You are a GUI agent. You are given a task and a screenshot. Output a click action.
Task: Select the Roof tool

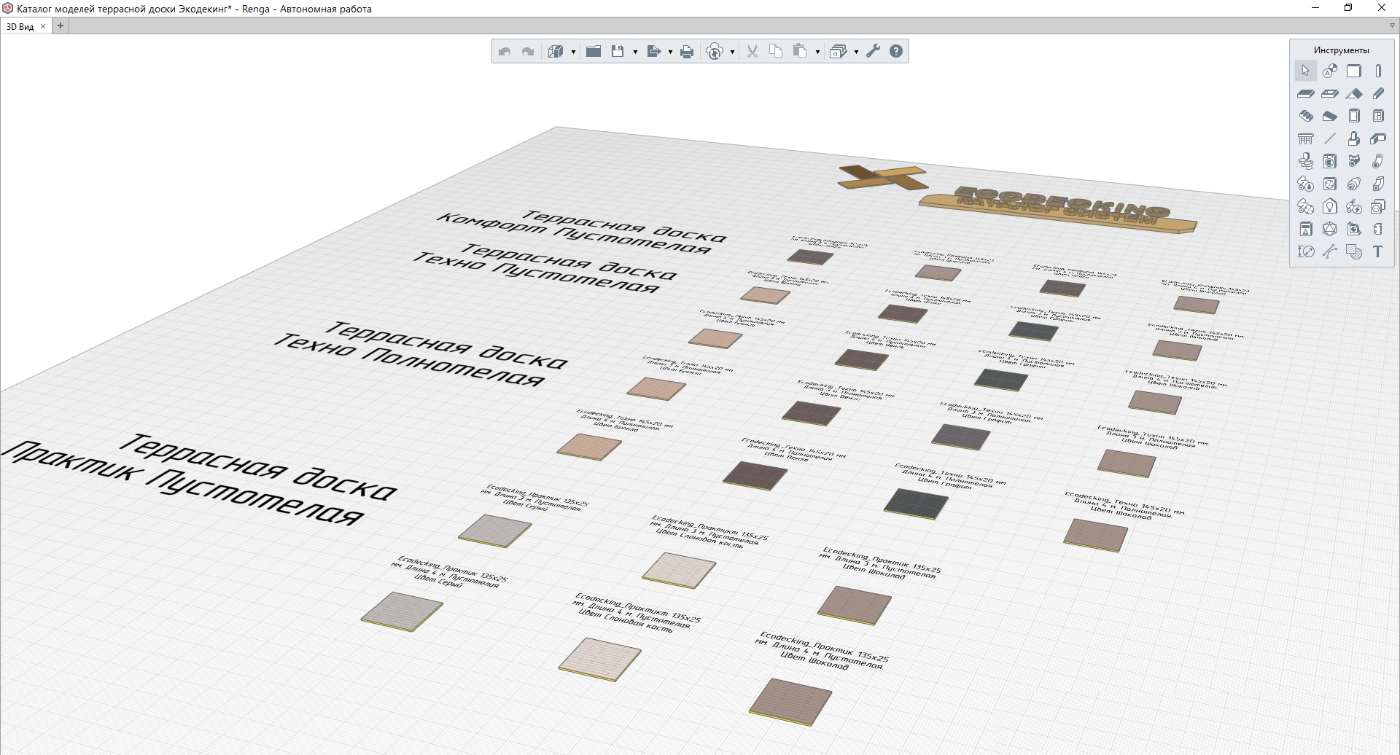pyautogui.click(x=1354, y=93)
